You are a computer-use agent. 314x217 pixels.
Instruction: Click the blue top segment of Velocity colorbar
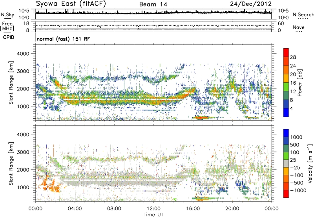(286, 133)
